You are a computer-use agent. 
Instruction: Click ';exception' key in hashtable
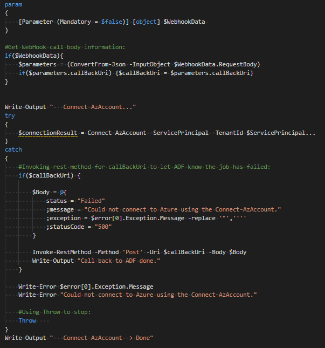coord(64,218)
